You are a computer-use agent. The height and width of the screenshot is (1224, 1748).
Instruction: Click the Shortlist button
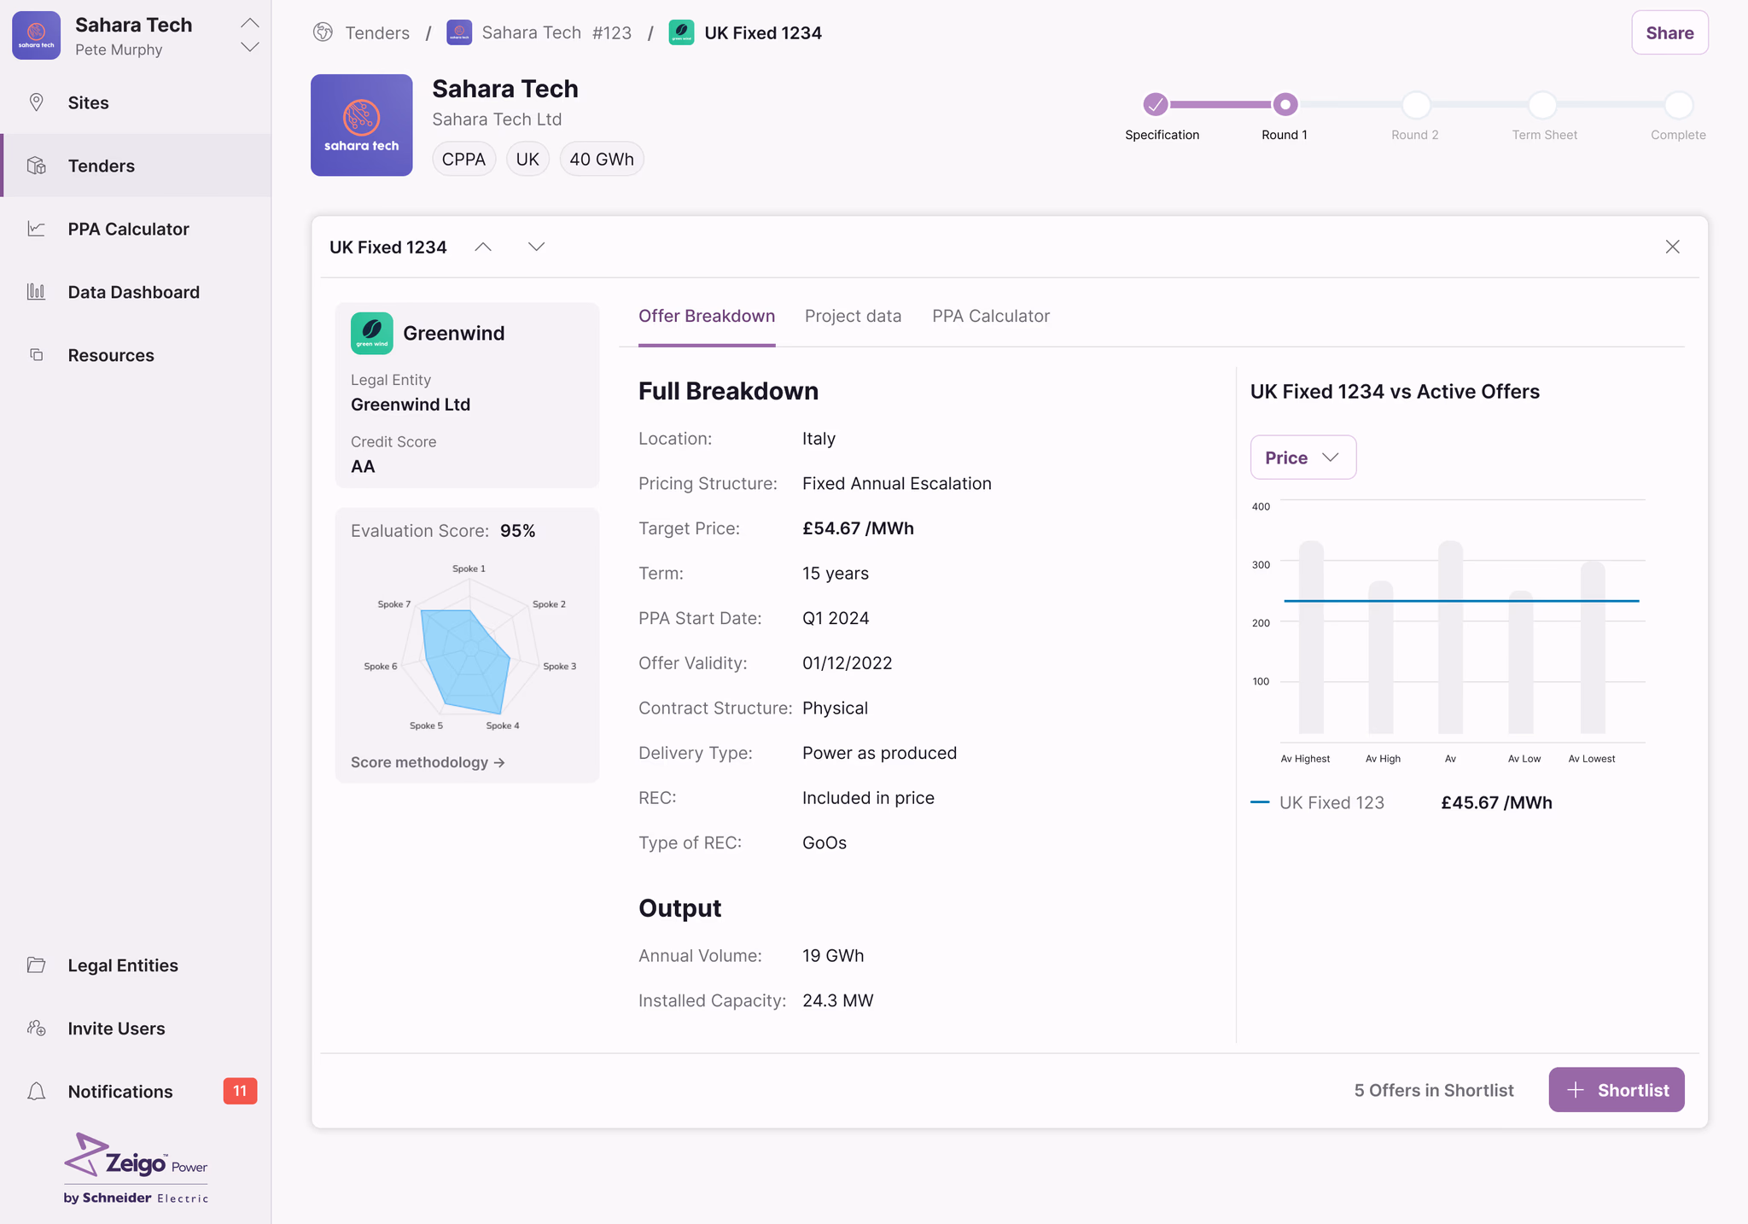(1617, 1090)
